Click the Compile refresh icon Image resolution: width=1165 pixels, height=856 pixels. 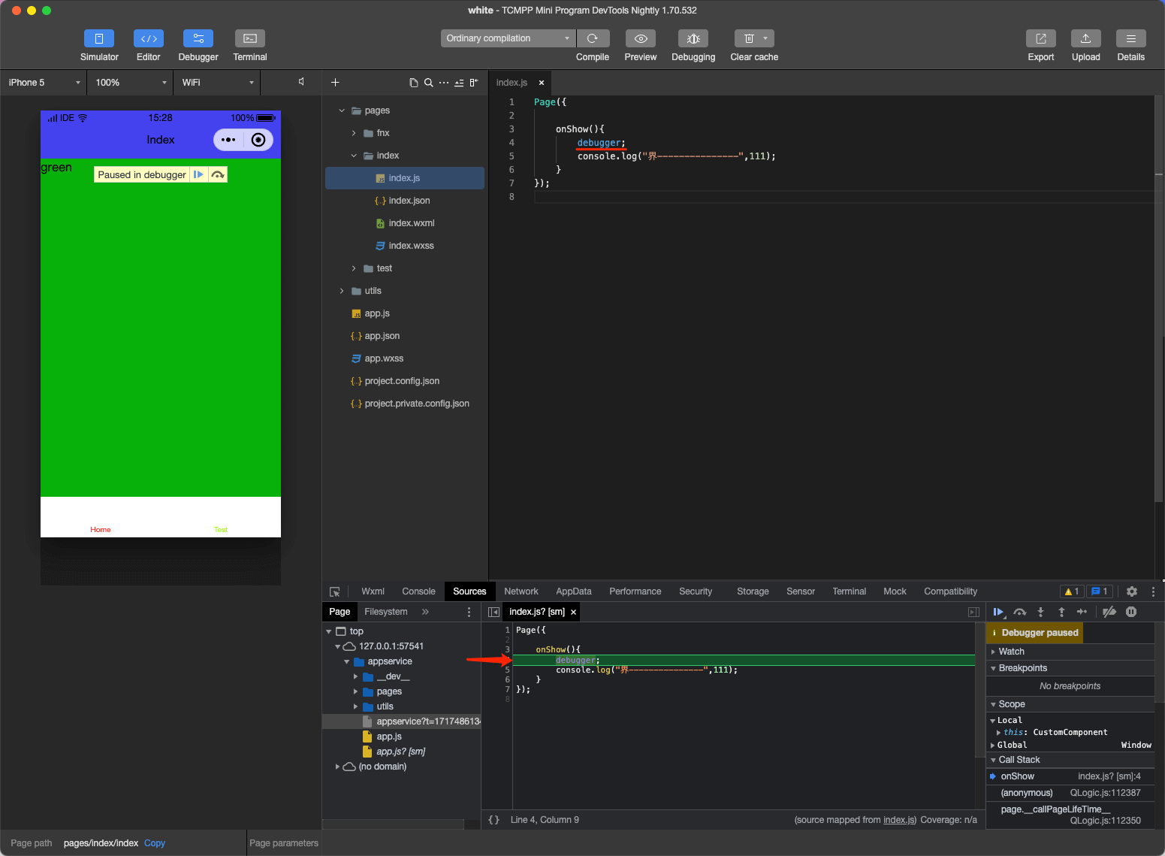593,38
